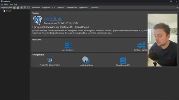Switch to the Statistics tab
This screenshot has width=179, height=100.
click(x=61, y=7)
